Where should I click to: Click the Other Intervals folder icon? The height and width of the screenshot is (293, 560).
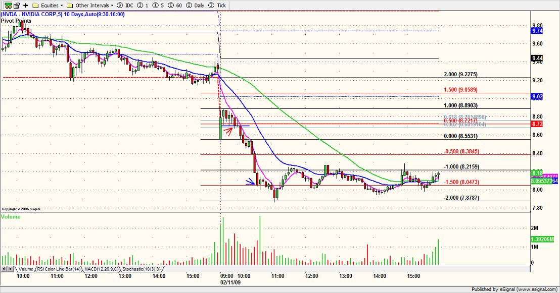70,6
